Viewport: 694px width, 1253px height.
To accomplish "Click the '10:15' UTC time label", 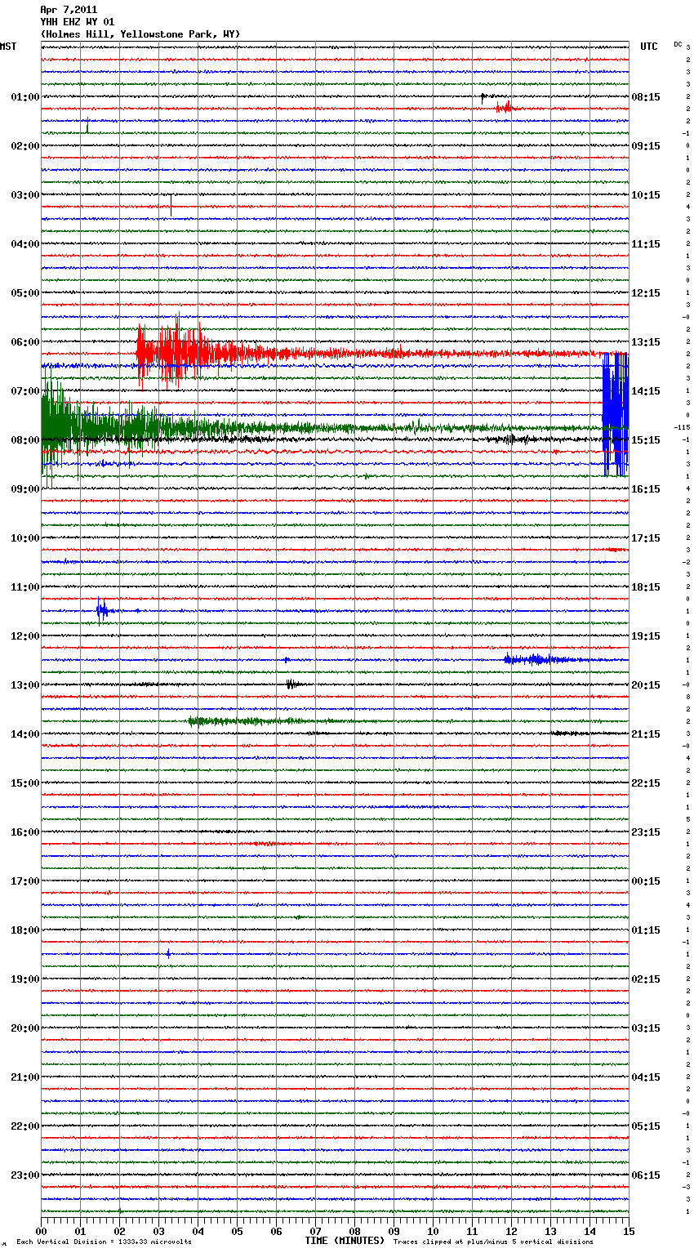I will (x=646, y=195).
